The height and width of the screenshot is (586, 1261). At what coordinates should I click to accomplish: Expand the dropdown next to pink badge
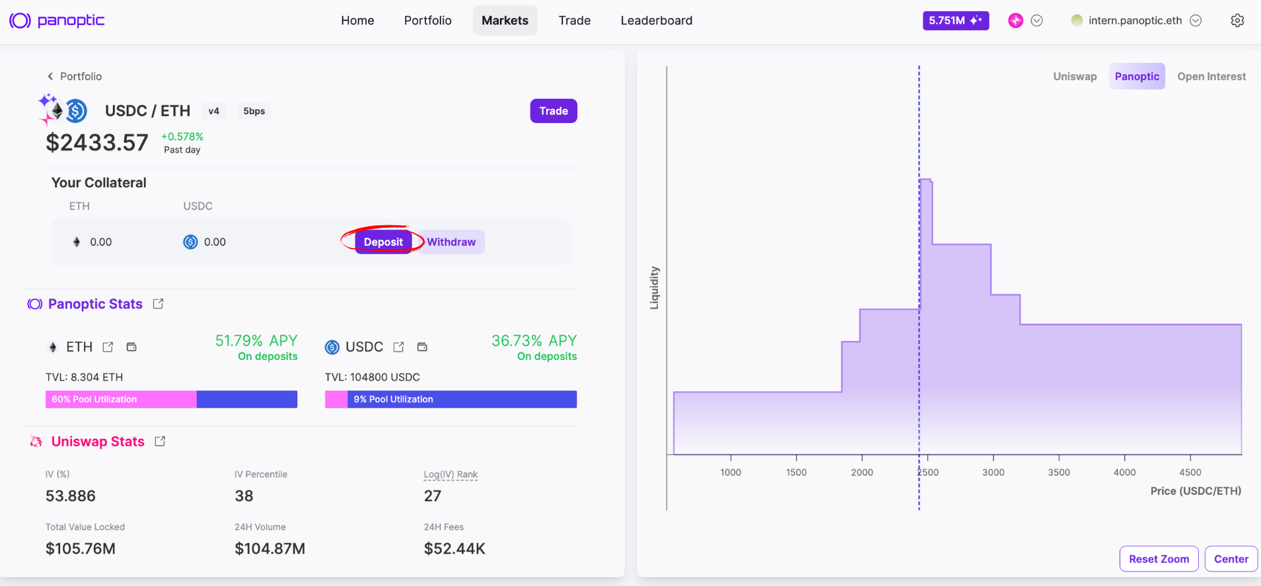tap(1037, 20)
